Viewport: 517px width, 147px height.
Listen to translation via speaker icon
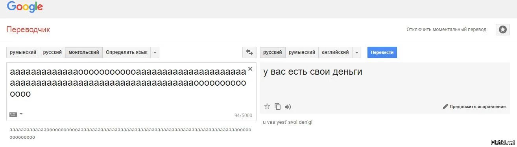click(288, 107)
